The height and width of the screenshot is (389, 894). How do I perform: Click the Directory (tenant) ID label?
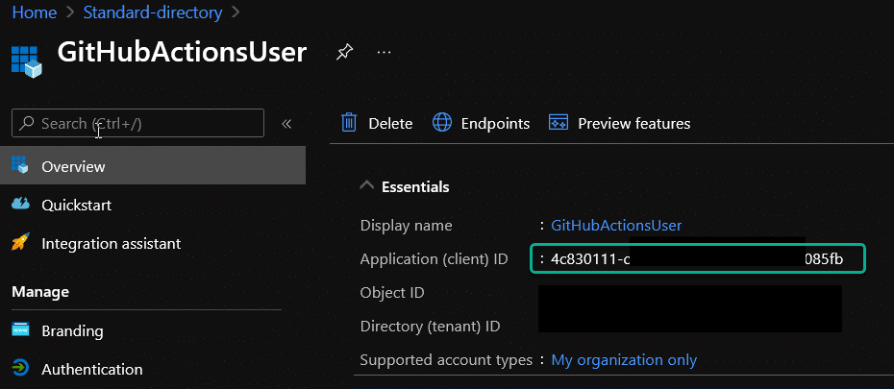430,327
